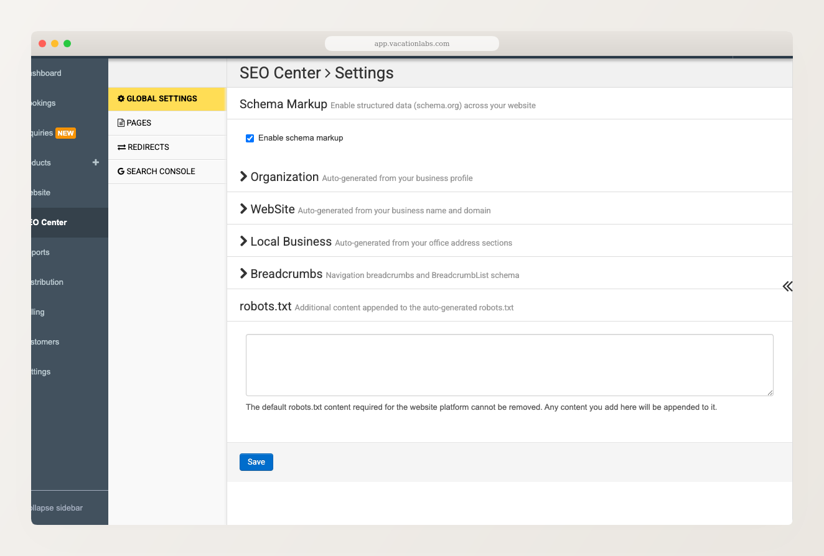The height and width of the screenshot is (556, 824).
Task: Open Inquiries in the sidebar
Action: 70,133
